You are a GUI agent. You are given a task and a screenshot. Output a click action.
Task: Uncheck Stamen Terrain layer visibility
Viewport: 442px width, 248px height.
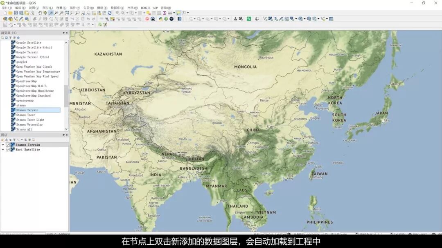click(x=8, y=145)
